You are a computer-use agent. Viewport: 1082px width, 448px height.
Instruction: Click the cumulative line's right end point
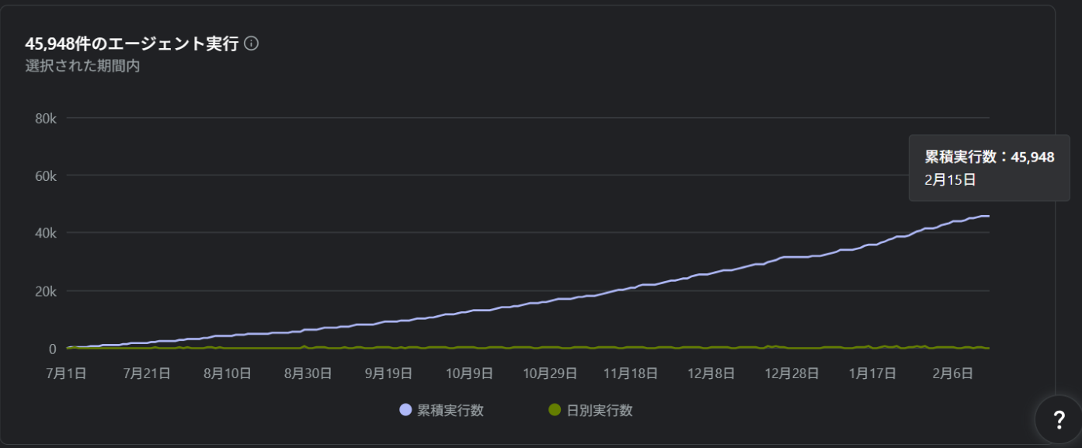[988, 216]
